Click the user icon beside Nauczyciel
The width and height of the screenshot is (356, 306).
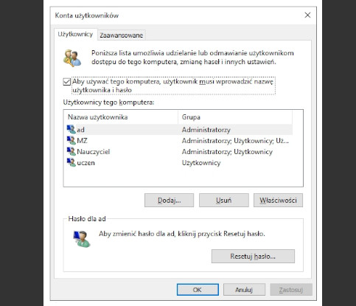(x=71, y=151)
